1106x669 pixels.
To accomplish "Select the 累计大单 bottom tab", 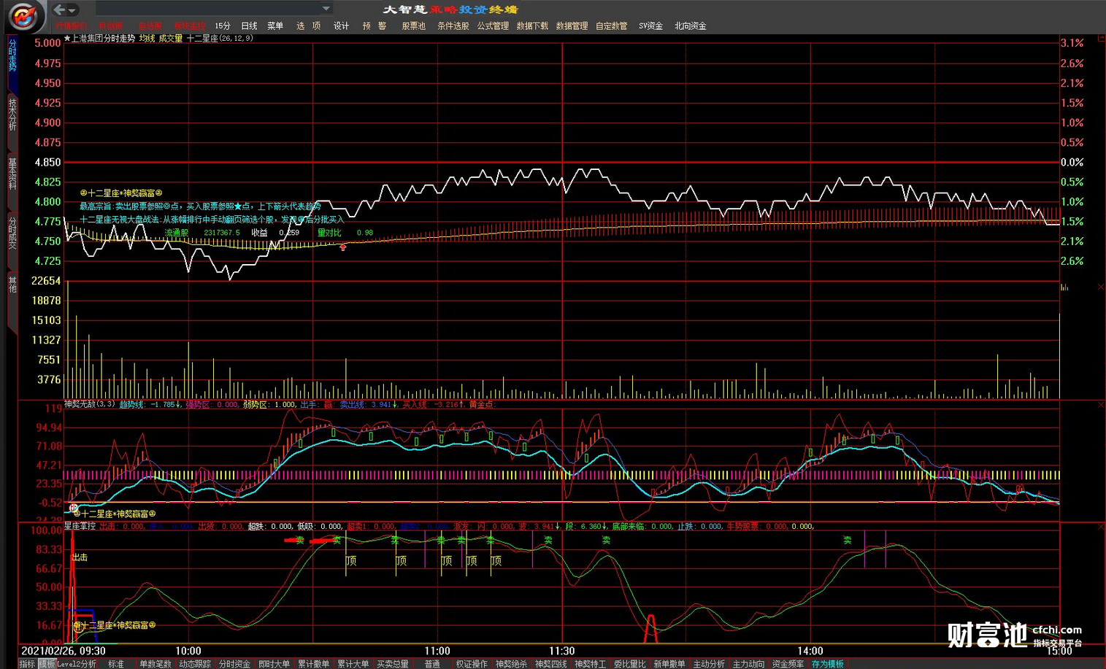I will pos(353,664).
